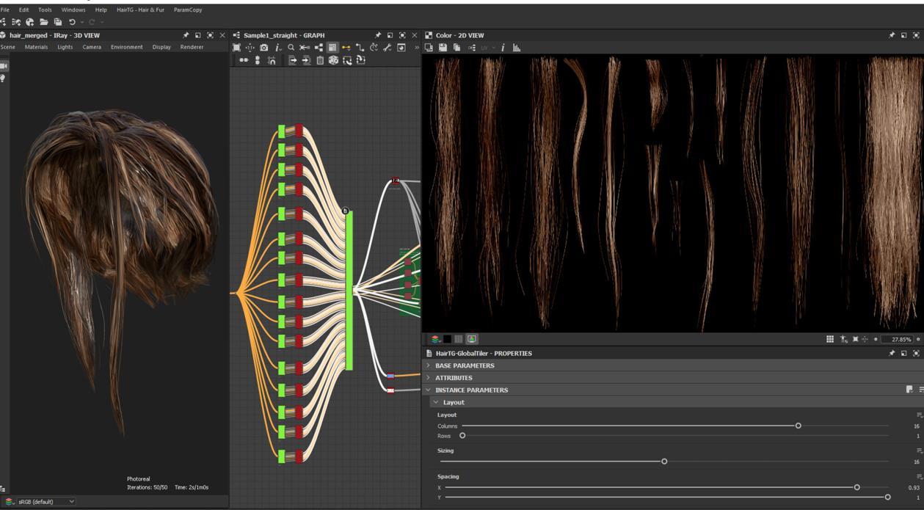Click the info icon in 2D view toolbar
This screenshot has width=924, height=510.
coord(503,48)
